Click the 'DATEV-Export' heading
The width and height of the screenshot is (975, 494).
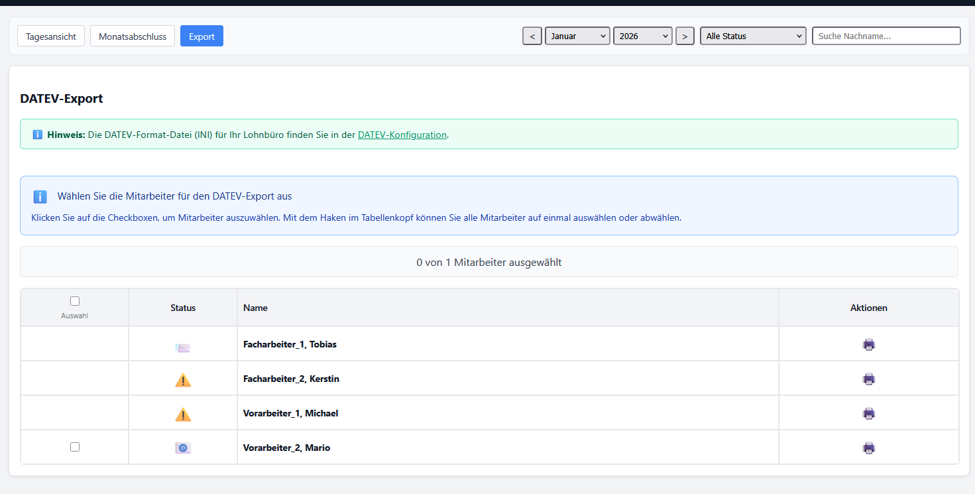pos(62,99)
